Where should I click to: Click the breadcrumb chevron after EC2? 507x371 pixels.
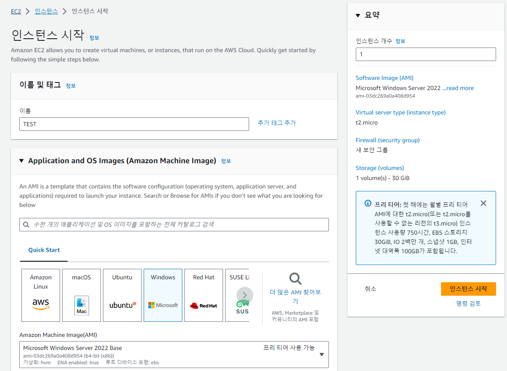click(x=28, y=11)
